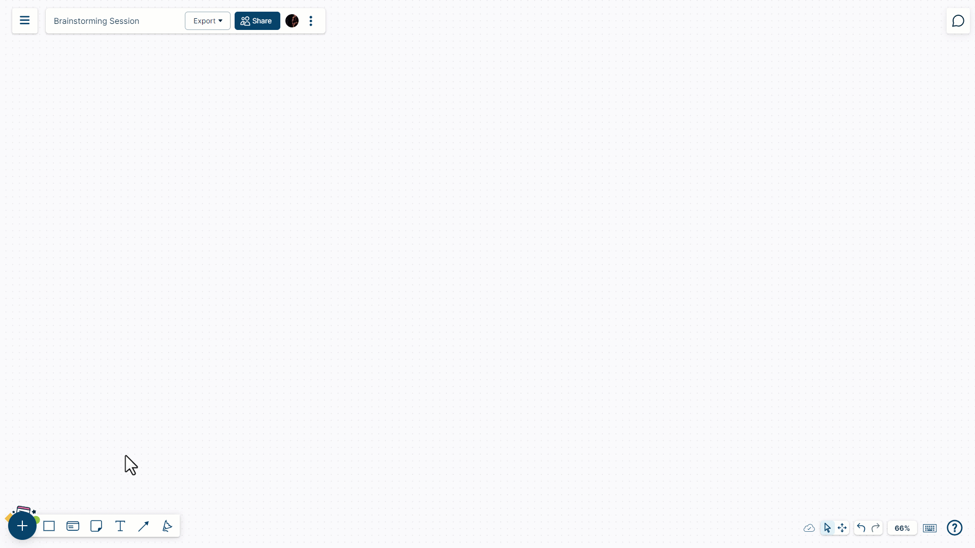Select the sticky note tool
975x548 pixels.
(96, 527)
